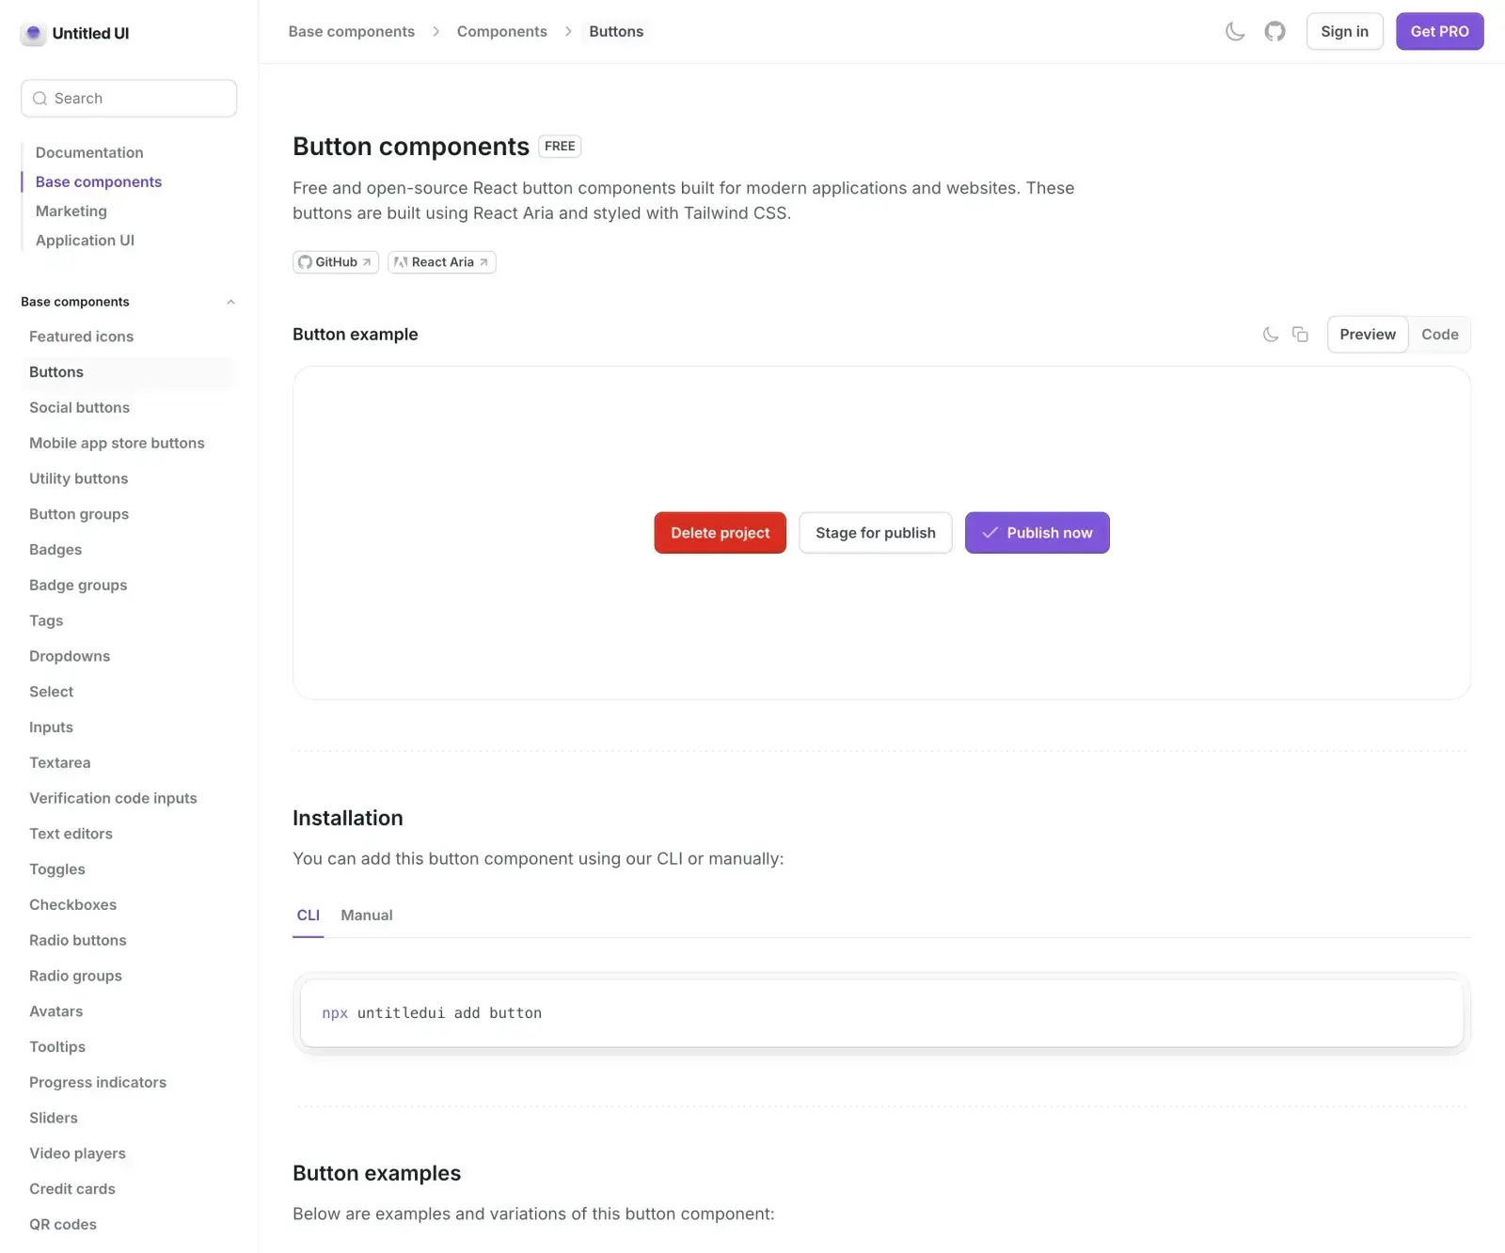Select the CLI installation tab
Viewport: 1505px width, 1253px height.
(309, 915)
